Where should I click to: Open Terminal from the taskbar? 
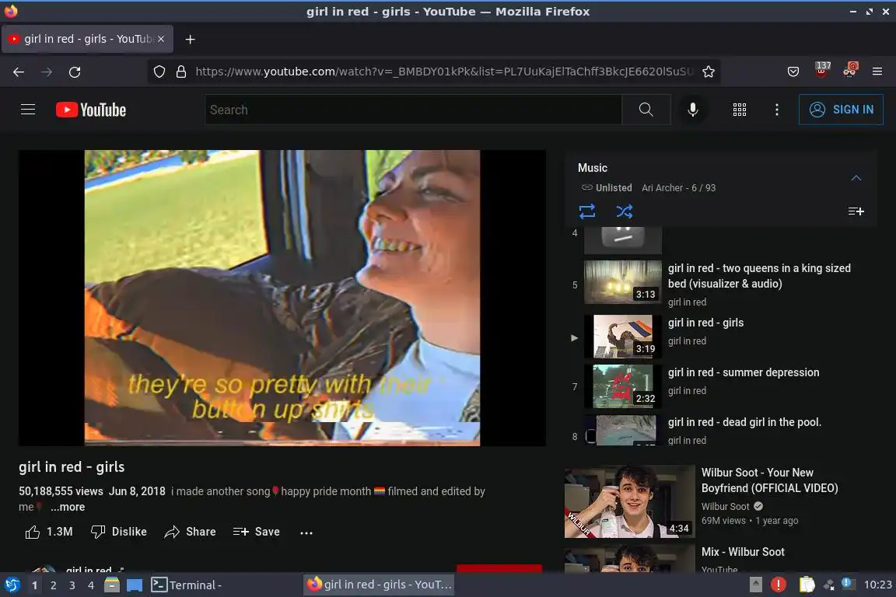[x=187, y=585]
